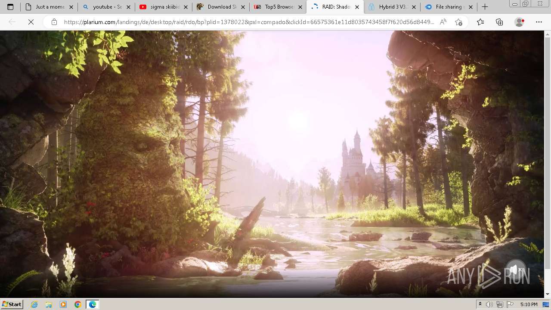View site information lock icon
Screen dimensions: 551x310
[54, 22]
